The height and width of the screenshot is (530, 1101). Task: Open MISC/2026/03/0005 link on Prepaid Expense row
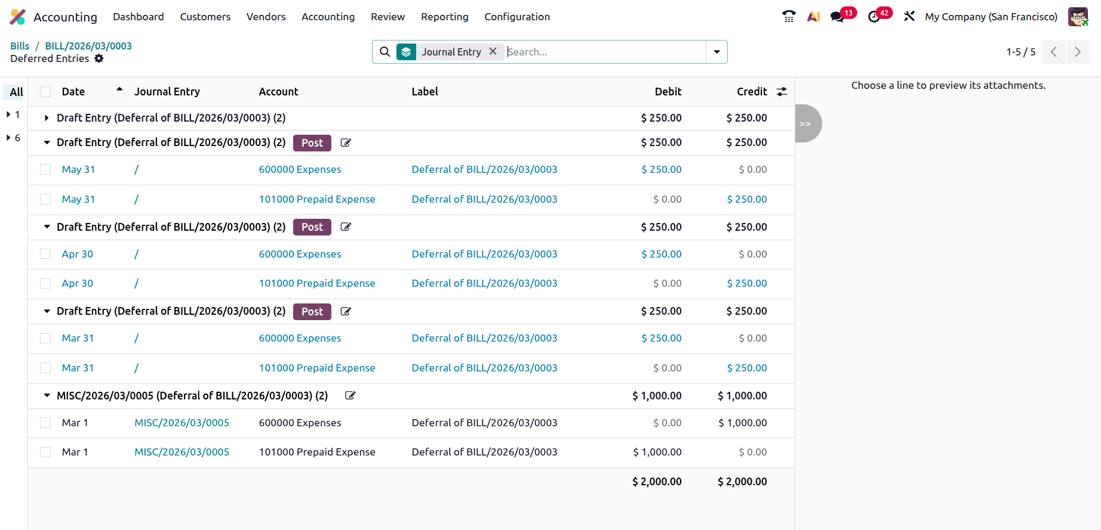[182, 452]
